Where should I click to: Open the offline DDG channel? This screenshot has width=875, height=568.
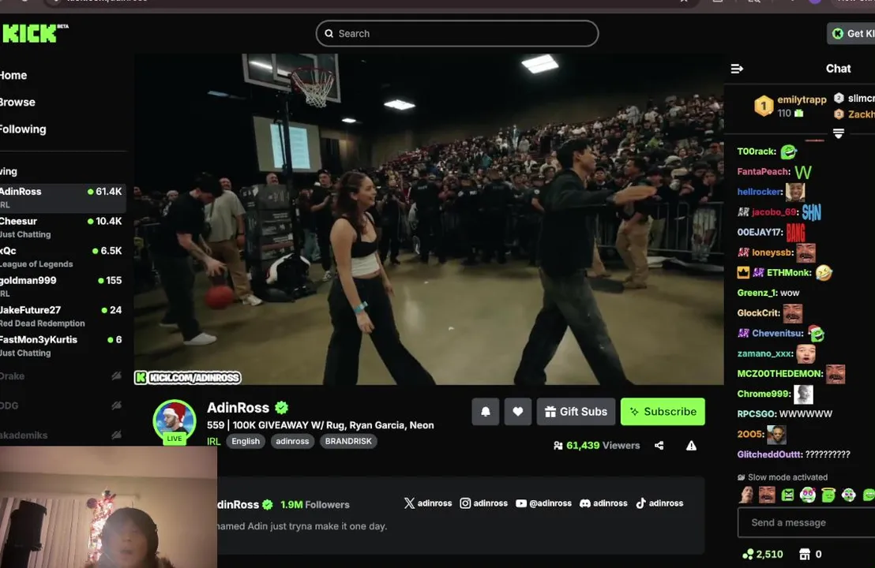click(62, 405)
